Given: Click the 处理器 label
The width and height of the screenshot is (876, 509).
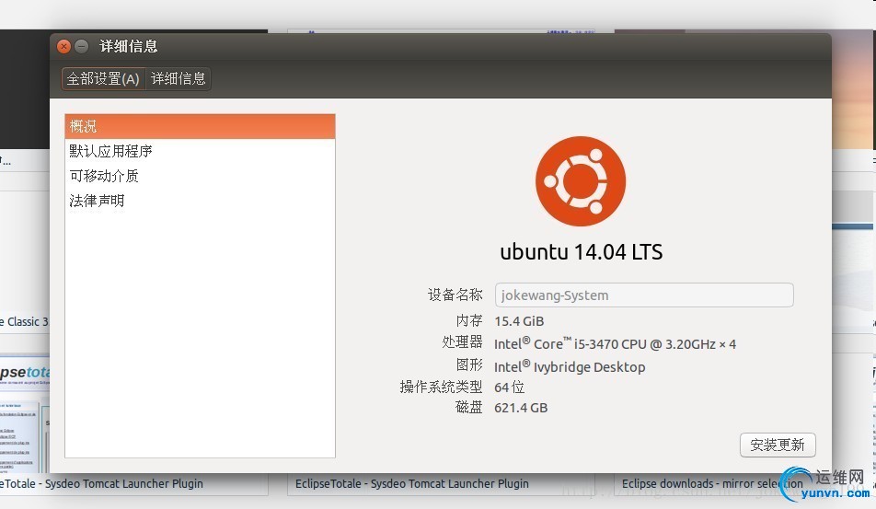Looking at the screenshot, I should [x=462, y=341].
